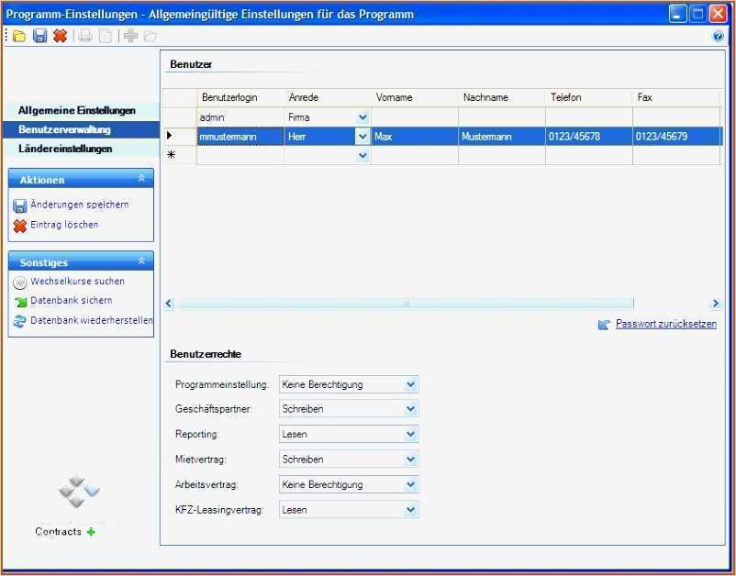Click the horizontal scrollbar under user table
Viewport: 736px width, 576px height.
[x=405, y=304]
